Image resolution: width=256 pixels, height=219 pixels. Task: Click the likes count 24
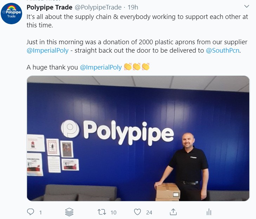click(149, 212)
